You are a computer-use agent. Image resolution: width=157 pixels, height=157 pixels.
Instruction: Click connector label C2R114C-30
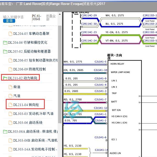pyautogui.click(x=89, y=24)
